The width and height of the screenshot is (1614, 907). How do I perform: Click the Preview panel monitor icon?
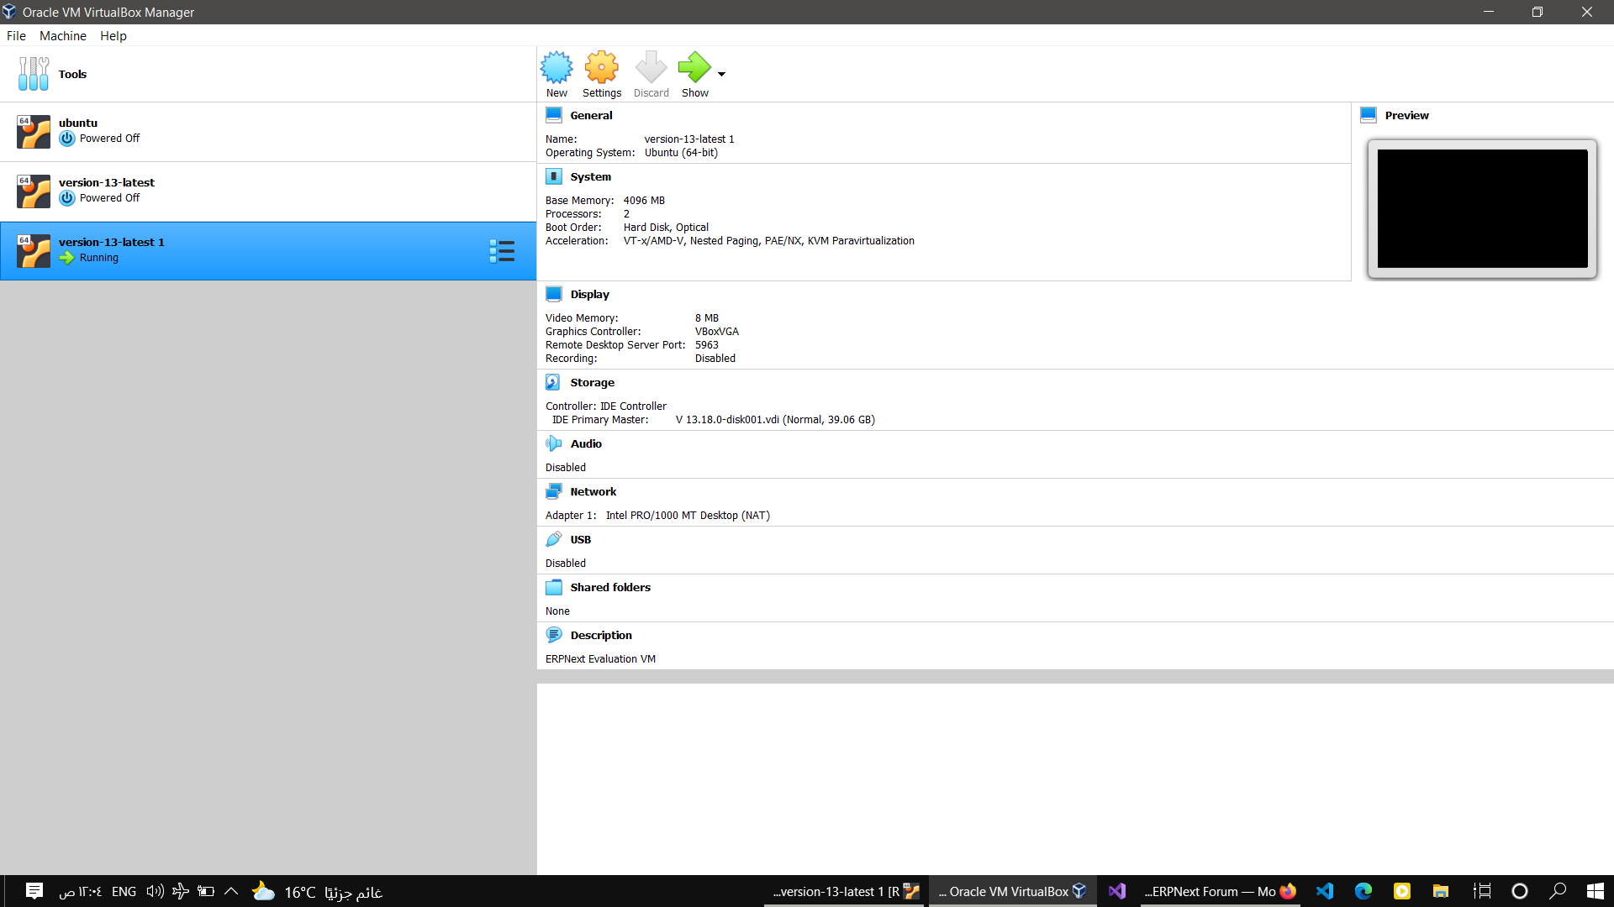click(1369, 115)
